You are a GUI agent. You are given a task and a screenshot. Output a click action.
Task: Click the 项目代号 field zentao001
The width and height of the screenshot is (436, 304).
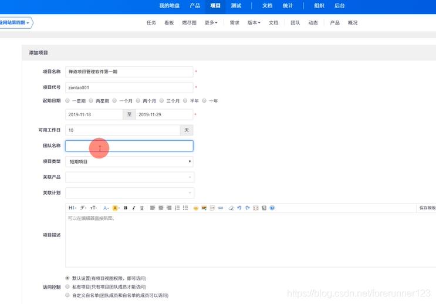[129, 87]
